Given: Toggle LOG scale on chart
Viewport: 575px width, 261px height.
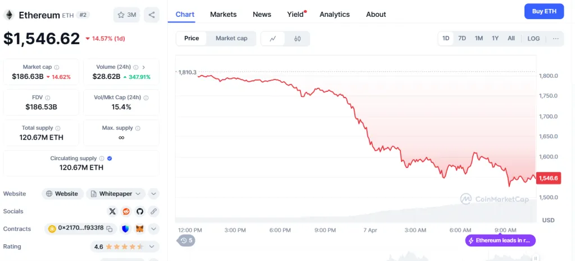Looking at the screenshot, I should pos(533,39).
